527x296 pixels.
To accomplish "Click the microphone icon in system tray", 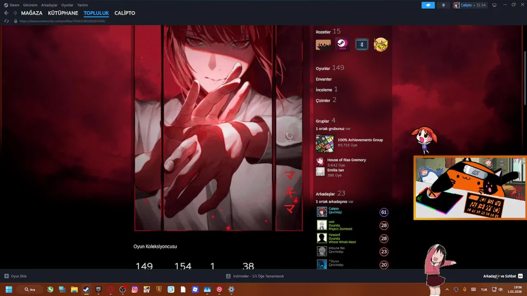I will [464, 289].
